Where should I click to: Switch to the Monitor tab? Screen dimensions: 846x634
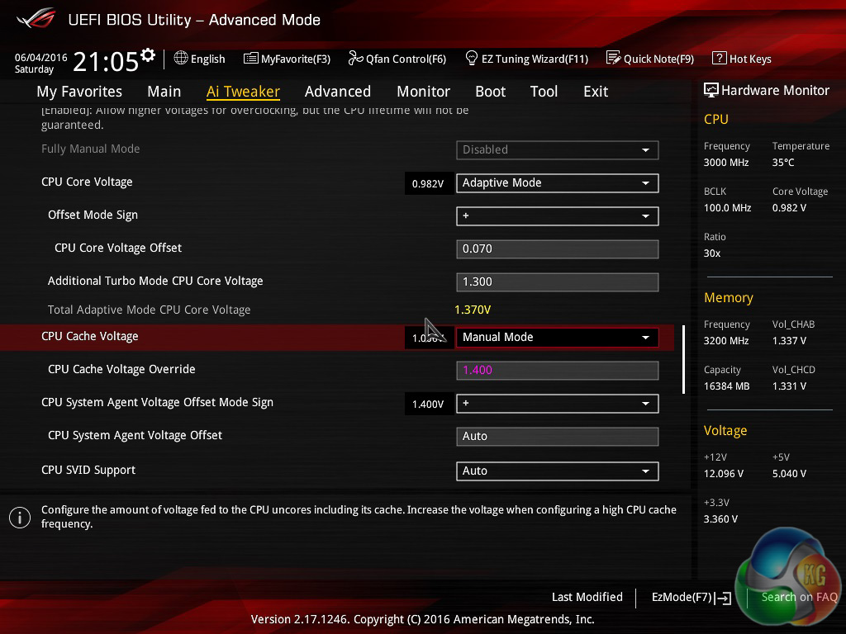click(424, 92)
